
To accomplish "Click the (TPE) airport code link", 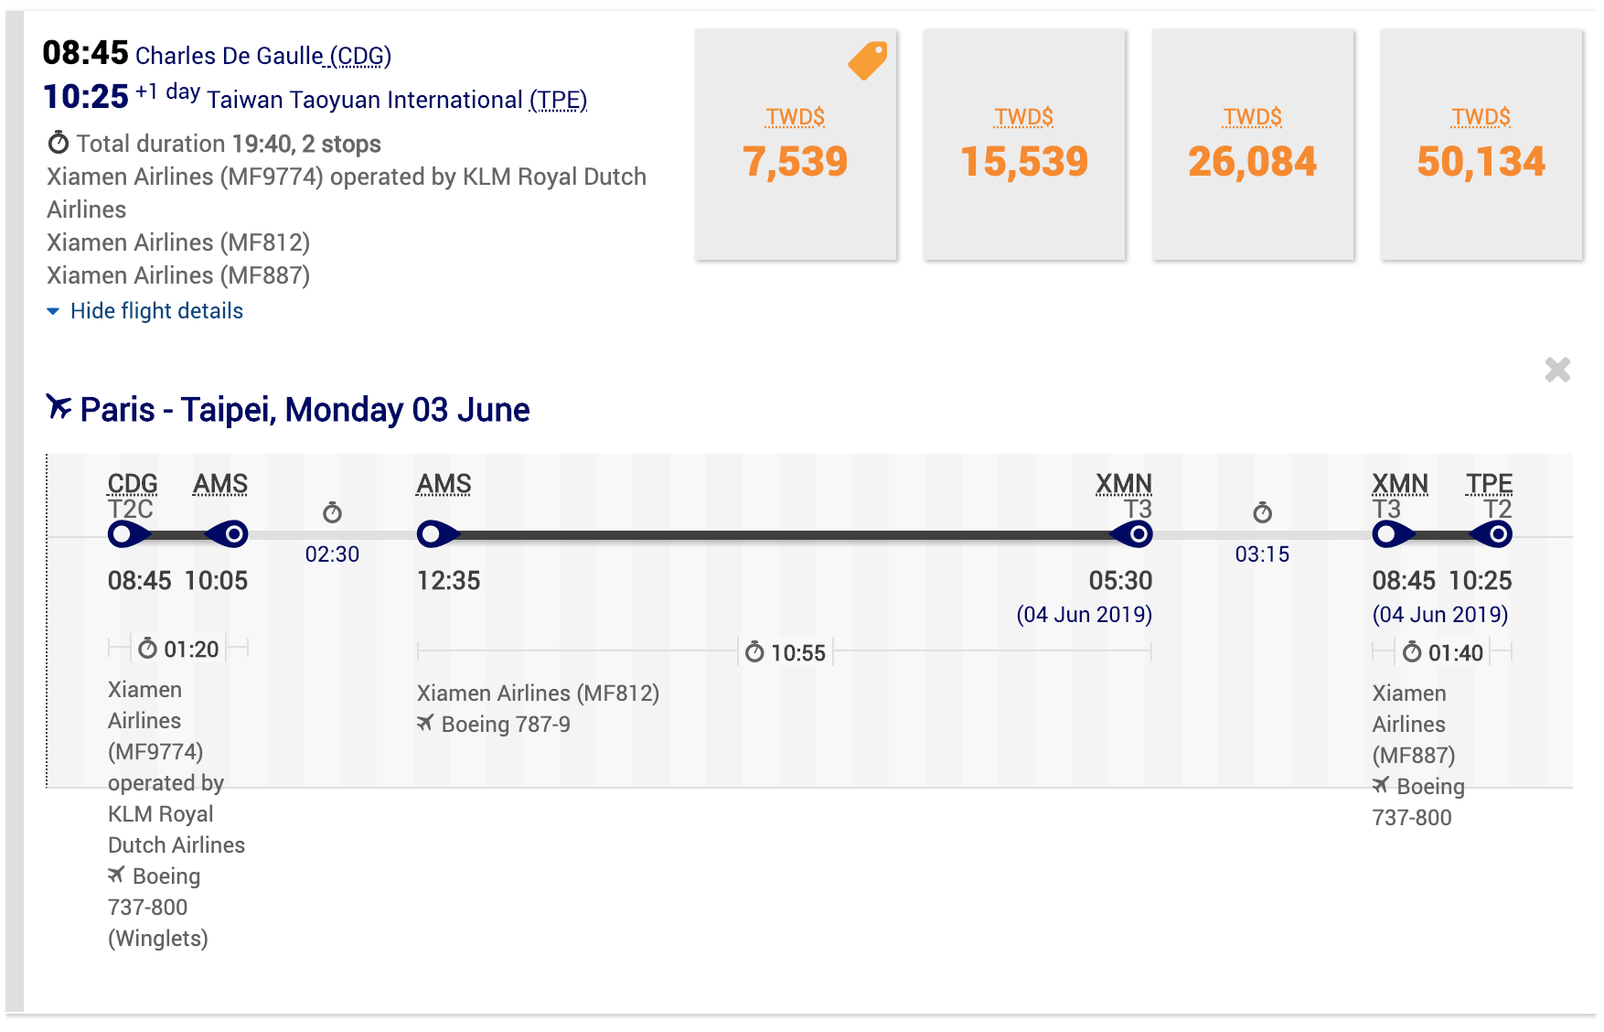I will click(558, 100).
